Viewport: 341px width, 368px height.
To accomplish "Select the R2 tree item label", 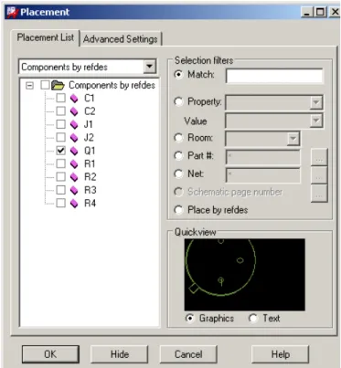I will click(91, 177).
